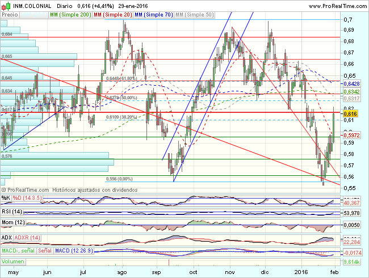Image resolution: width=369 pixels, height=278 pixels.
Task: Open MM (Simple 20) moving average settings
Action: point(113,15)
